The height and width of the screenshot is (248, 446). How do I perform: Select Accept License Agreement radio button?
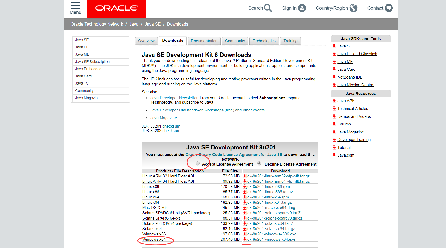point(197,163)
